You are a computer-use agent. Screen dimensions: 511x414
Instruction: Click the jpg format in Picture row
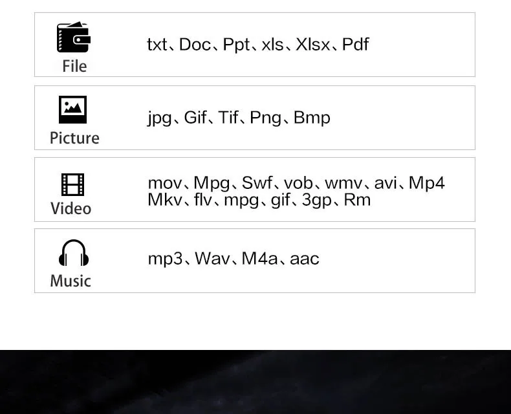tap(159, 118)
